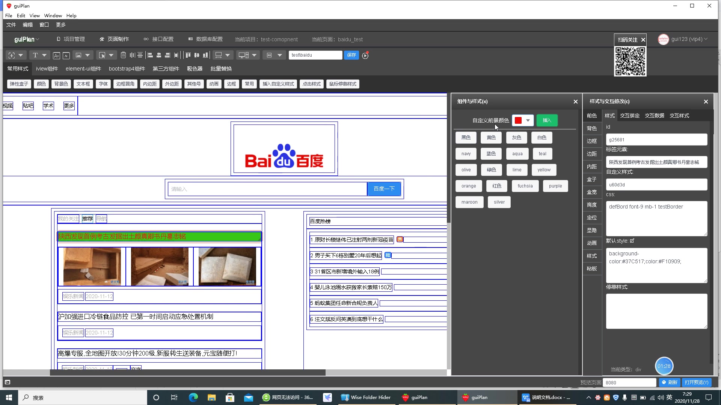Click the 弹性盒子 style button
Viewport: 721px width, 405px height.
[x=19, y=84]
